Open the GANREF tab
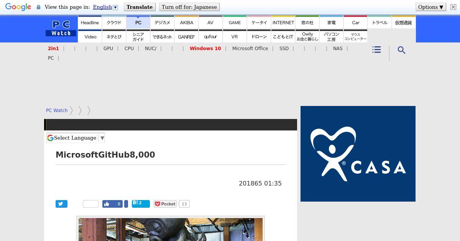This screenshot has width=460, height=241. [x=186, y=36]
